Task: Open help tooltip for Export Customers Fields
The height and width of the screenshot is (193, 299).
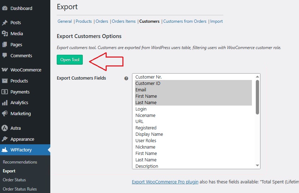Action: [126, 78]
